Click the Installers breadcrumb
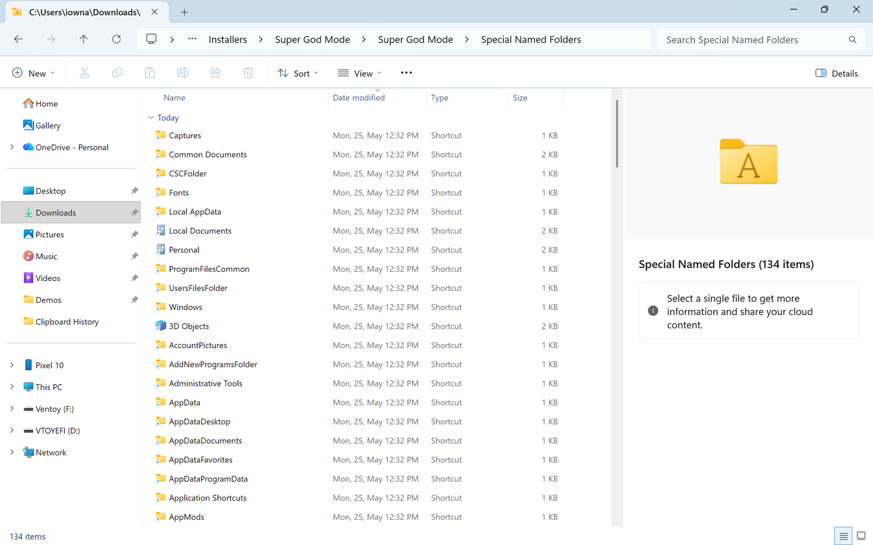This screenshot has height=545, width=873. [228, 39]
